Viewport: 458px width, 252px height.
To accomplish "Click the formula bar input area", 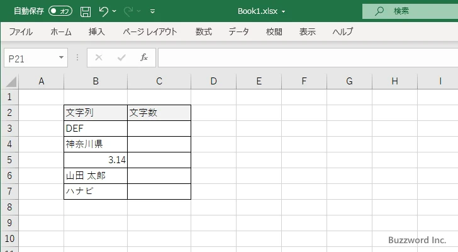I will (x=308, y=58).
